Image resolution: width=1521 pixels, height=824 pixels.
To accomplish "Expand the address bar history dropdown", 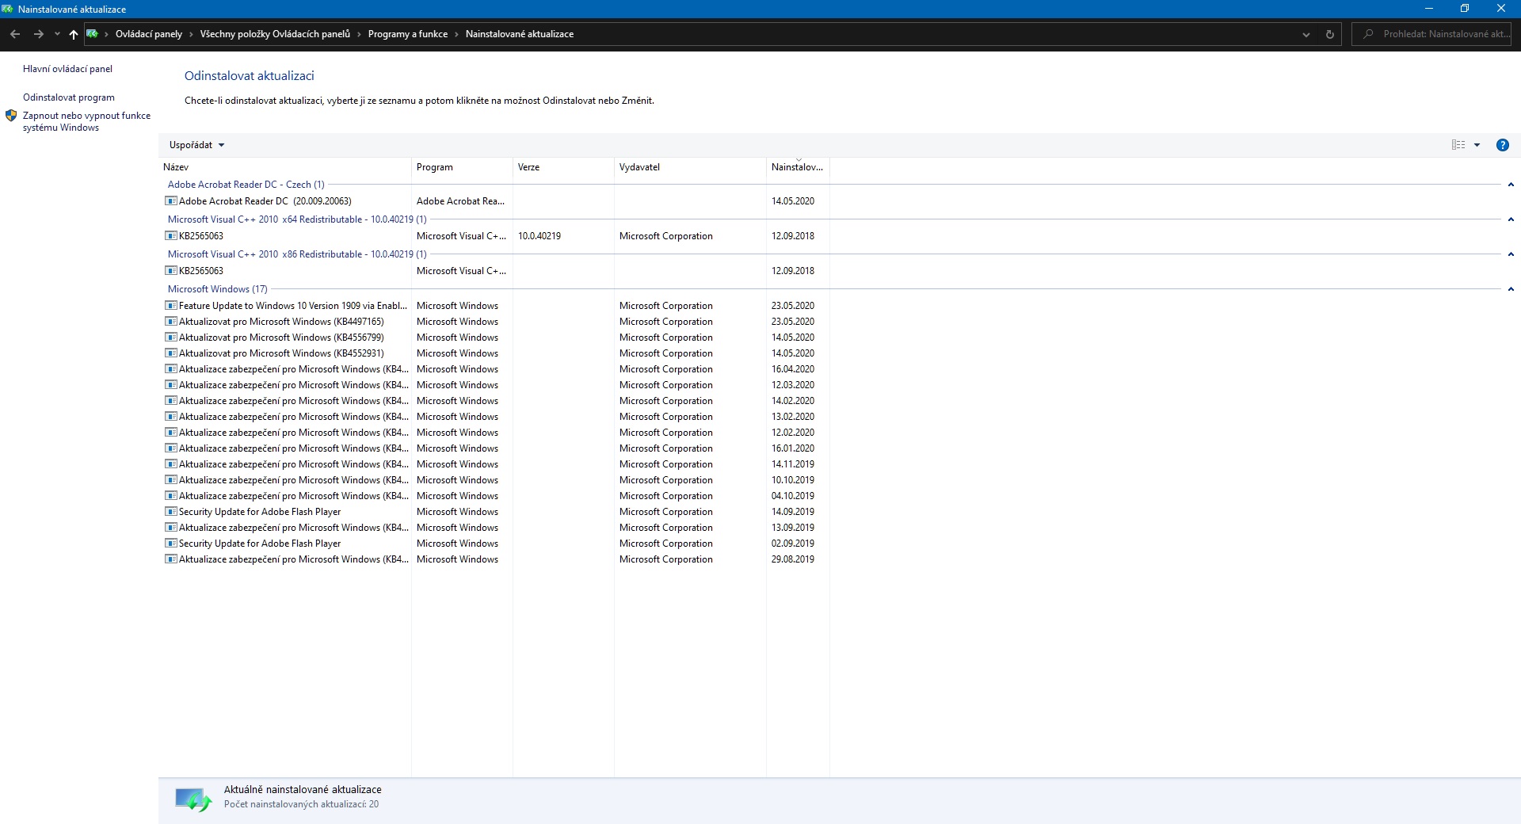I will [x=1306, y=34].
